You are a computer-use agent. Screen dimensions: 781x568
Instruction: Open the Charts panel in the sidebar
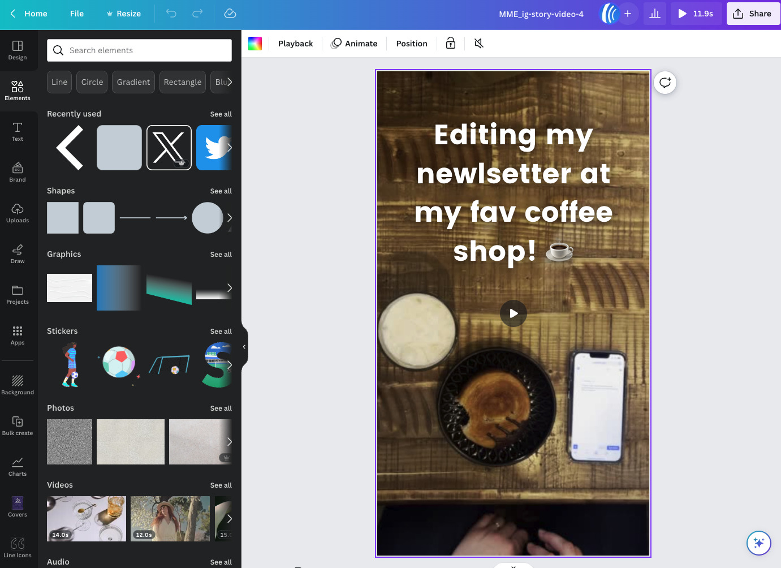click(17, 466)
